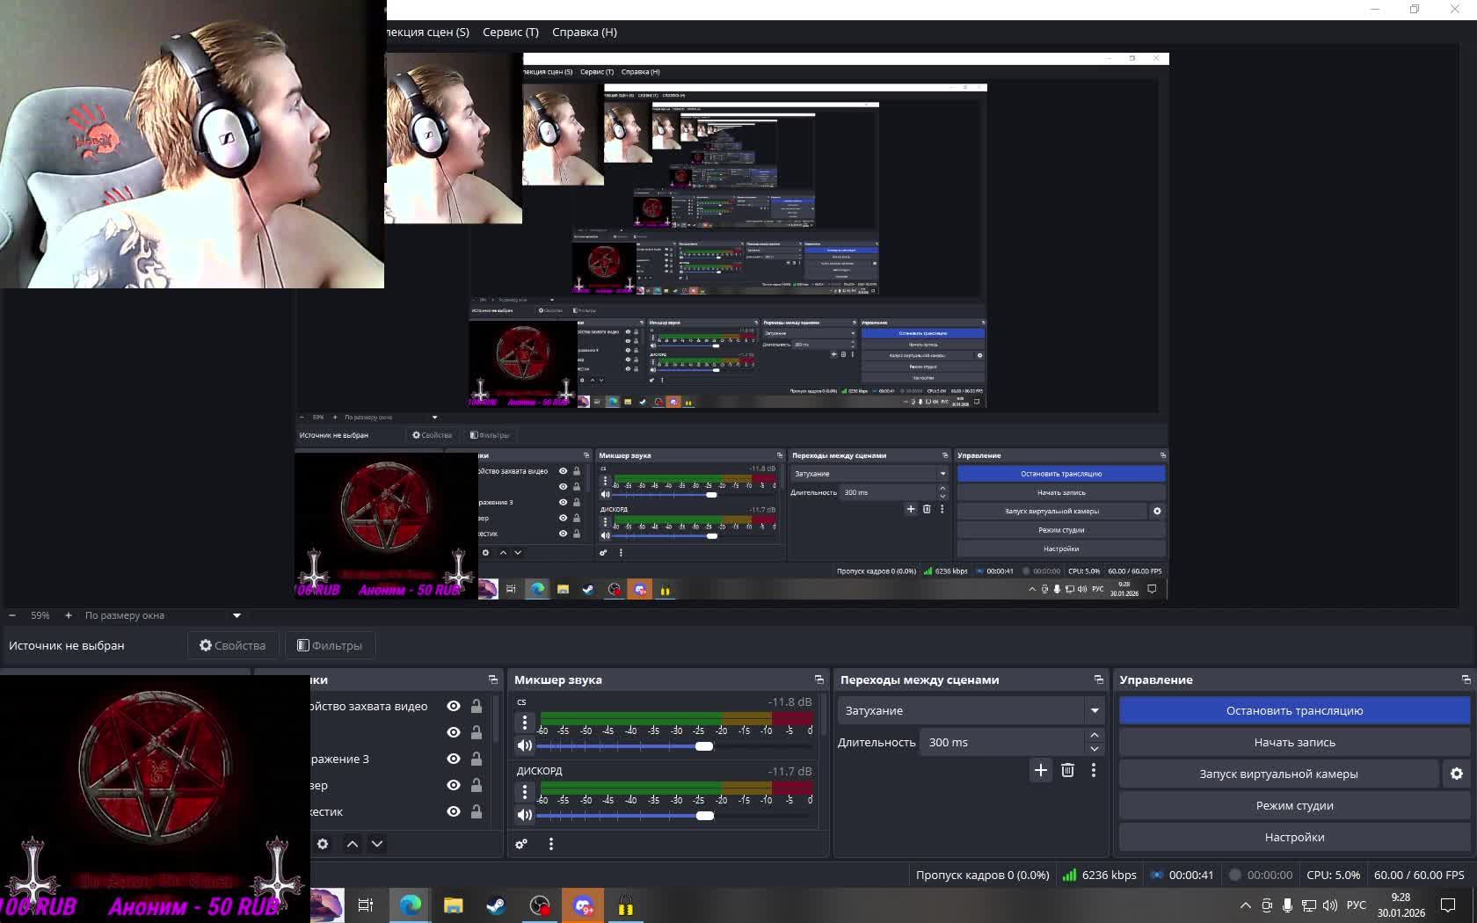
Task: Undock the sources panel with its float icon
Action: [x=492, y=680]
